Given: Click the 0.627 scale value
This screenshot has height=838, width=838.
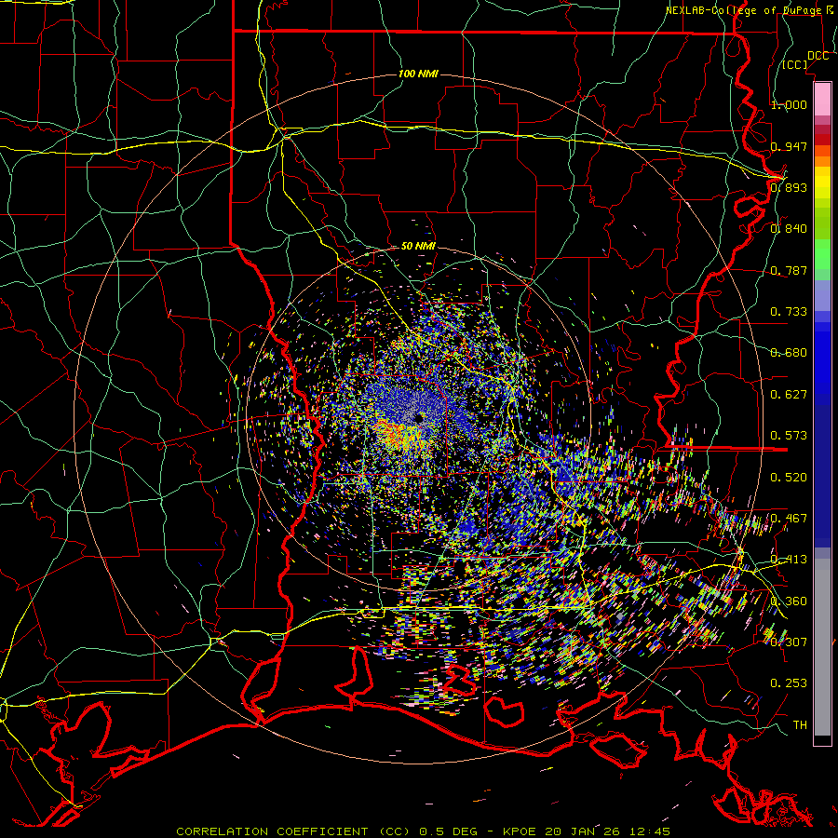Looking at the screenshot, I should click(x=789, y=394).
